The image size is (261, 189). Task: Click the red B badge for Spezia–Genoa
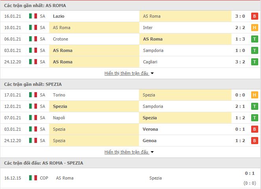point(255,141)
